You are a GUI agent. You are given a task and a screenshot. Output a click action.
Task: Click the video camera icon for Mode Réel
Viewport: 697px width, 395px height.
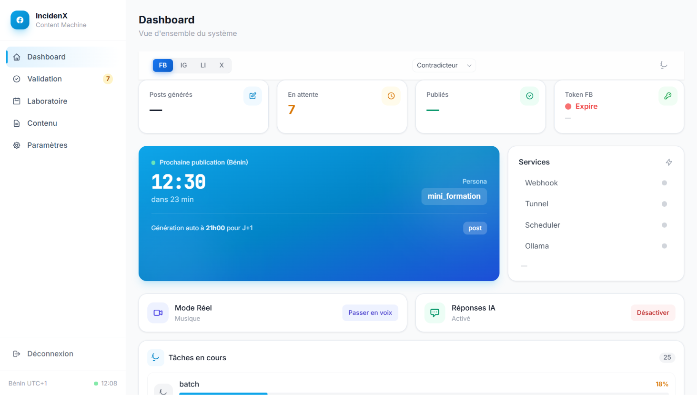coord(158,313)
